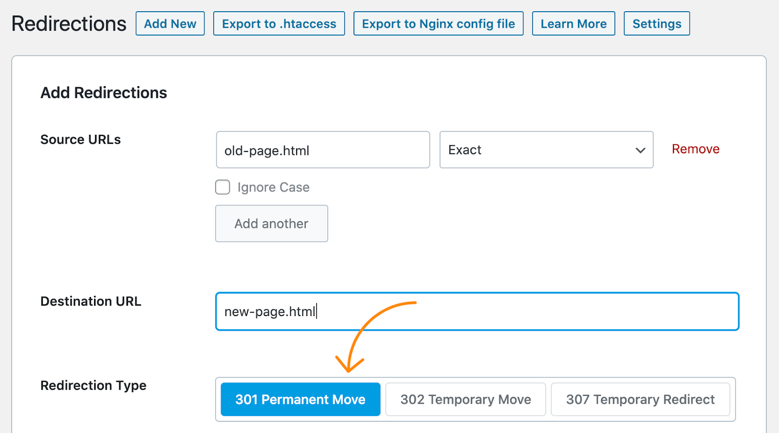Export redirections to .htaccess
Screen dimensions: 779x433
279,24
